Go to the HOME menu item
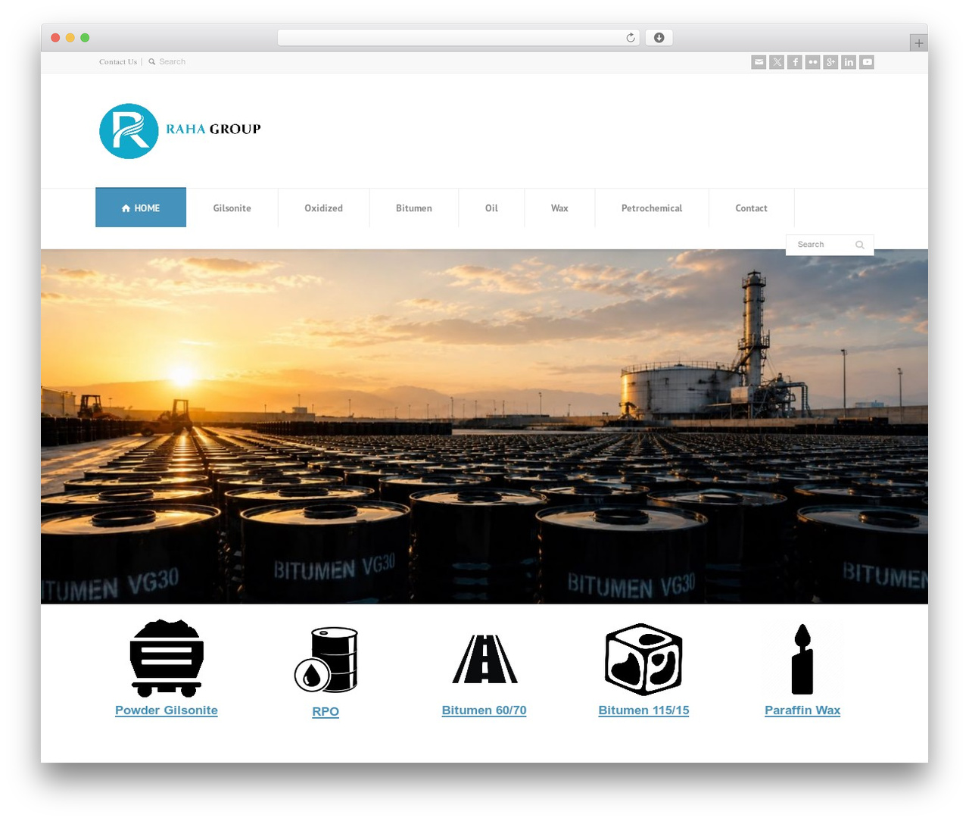The width and height of the screenshot is (969, 821). click(141, 208)
